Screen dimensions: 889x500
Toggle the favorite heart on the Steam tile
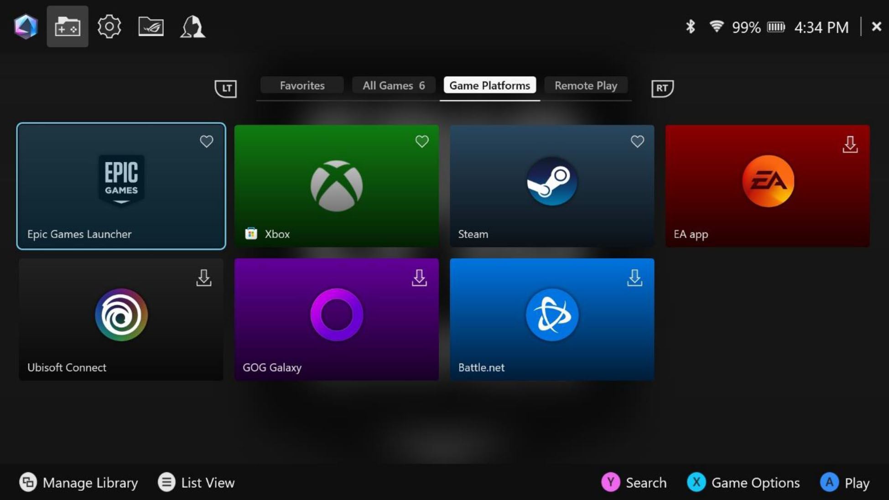click(637, 142)
